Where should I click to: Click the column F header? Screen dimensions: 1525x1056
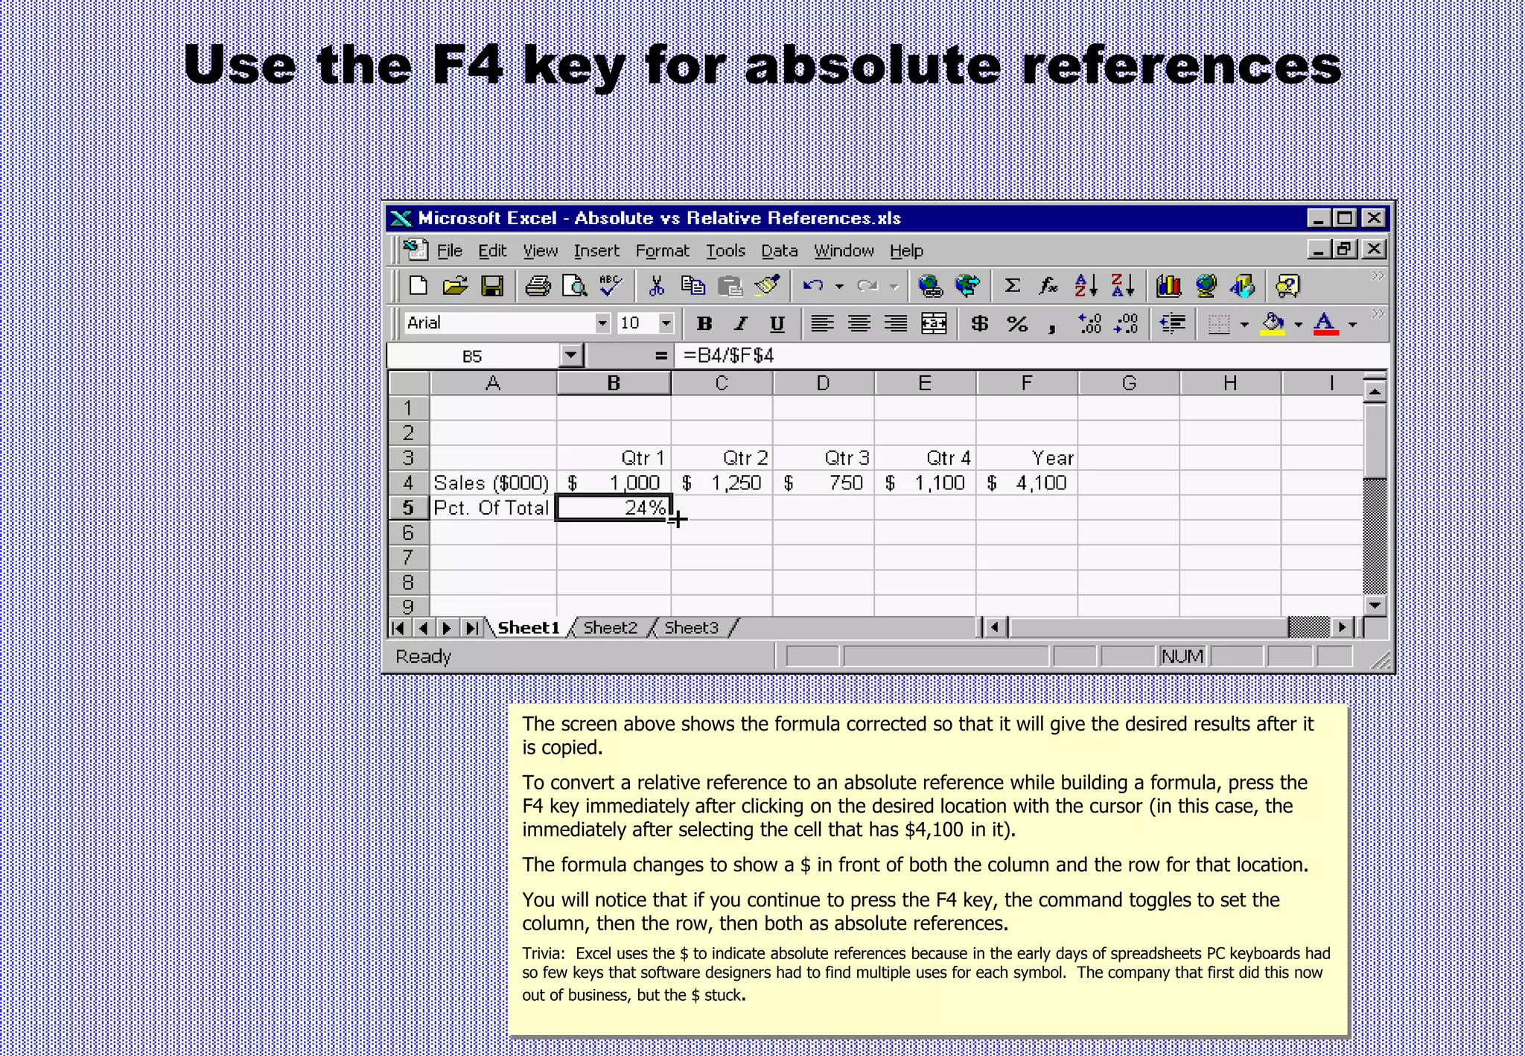[x=1026, y=384]
